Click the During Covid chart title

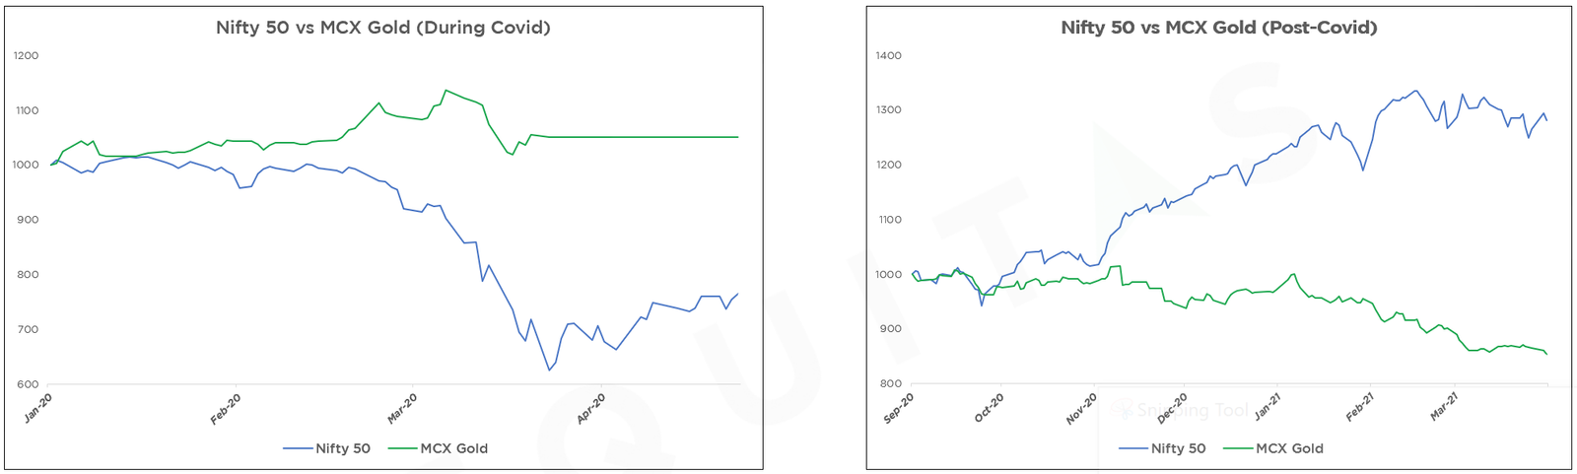click(x=383, y=28)
